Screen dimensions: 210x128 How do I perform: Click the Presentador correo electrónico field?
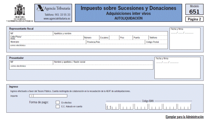[81, 67]
